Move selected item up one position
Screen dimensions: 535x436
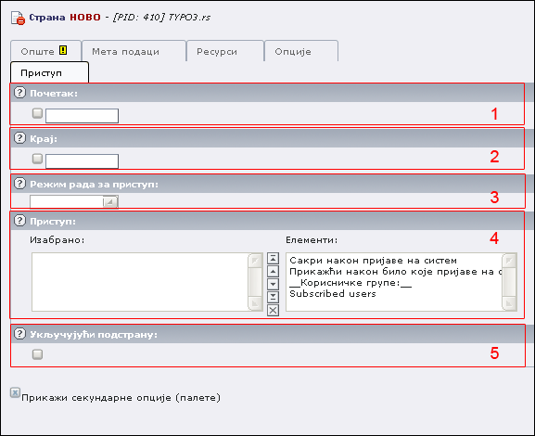coord(273,272)
